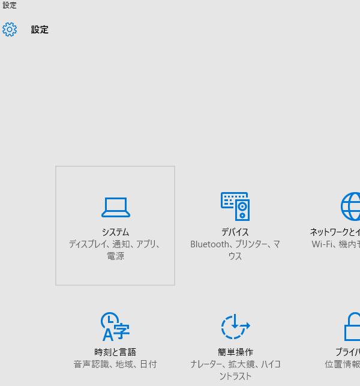Click the 位置情報 description under privacy
360x386 pixels.
[x=342, y=364]
